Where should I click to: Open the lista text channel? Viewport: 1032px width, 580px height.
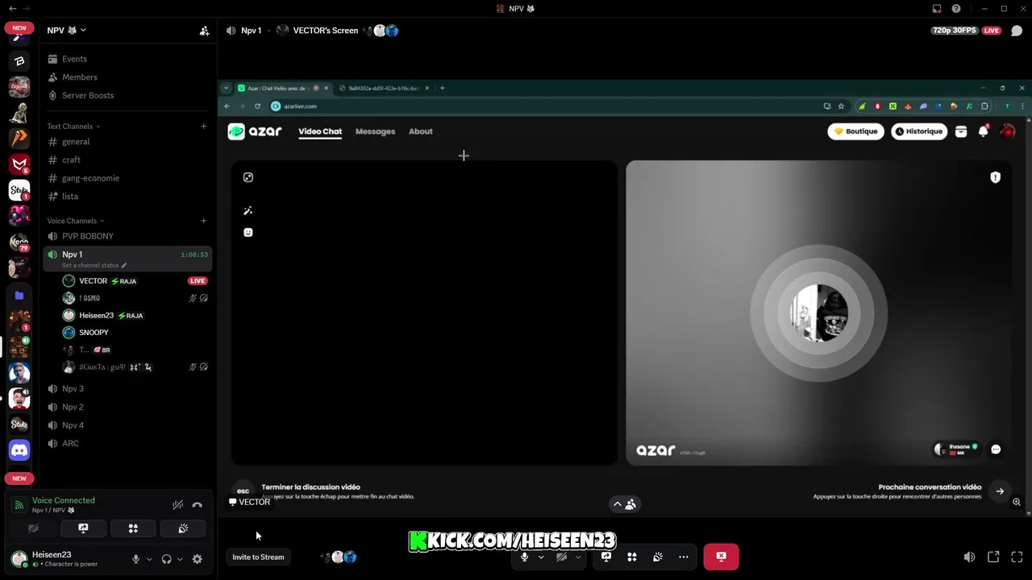(x=127, y=197)
